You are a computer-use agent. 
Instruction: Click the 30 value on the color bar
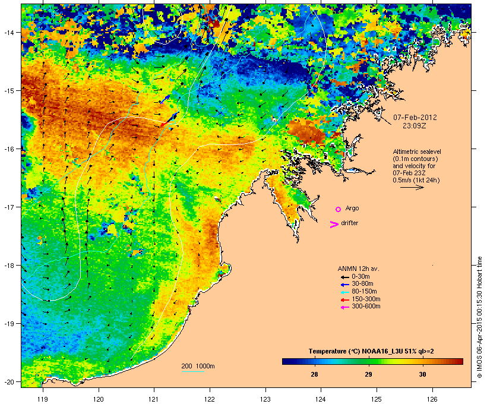pyautogui.click(x=422, y=374)
